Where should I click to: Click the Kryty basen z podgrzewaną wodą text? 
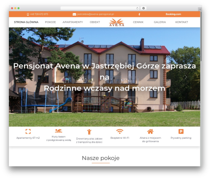click(x=59, y=138)
